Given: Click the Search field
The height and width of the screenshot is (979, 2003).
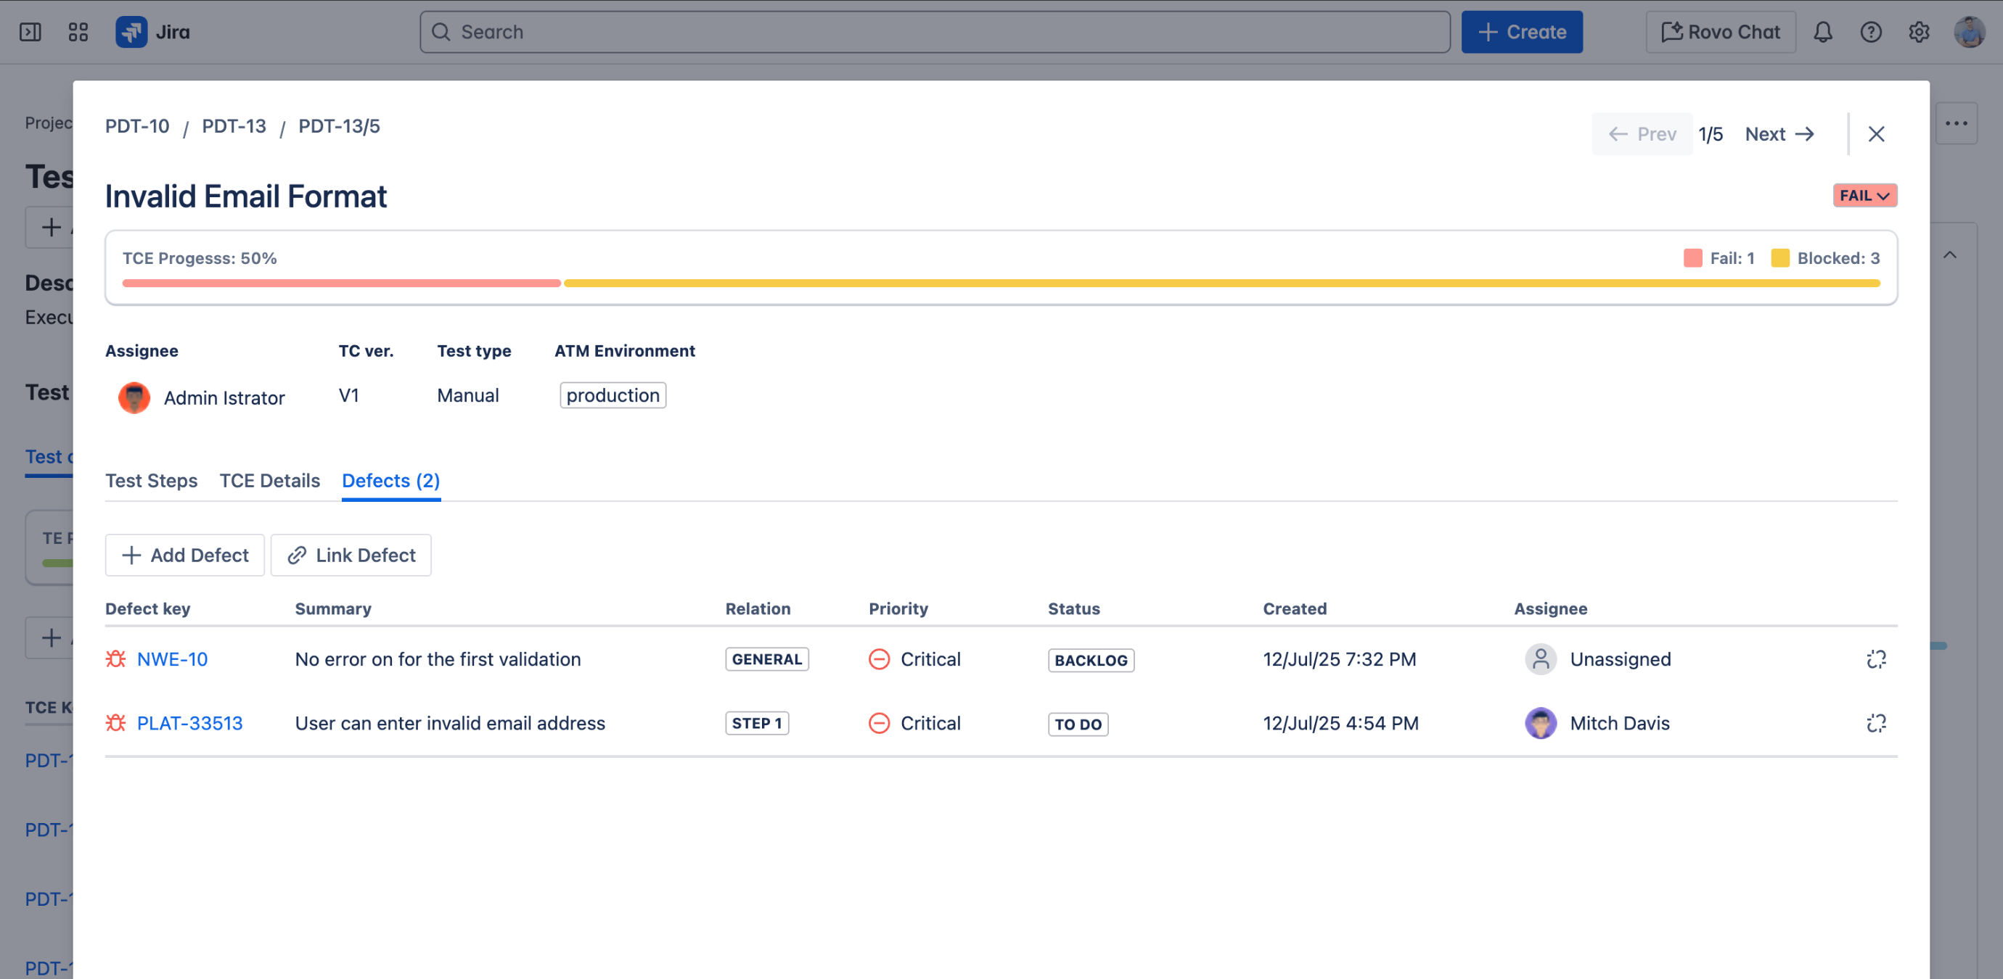Looking at the screenshot, I should (935, 32).
